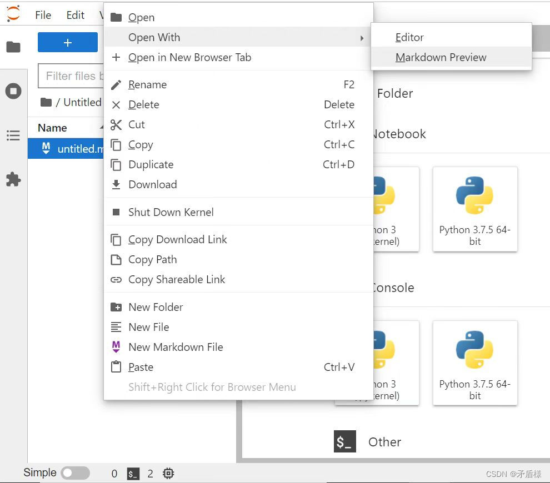Choose Open in New Browser Tab

pos(238,57)
